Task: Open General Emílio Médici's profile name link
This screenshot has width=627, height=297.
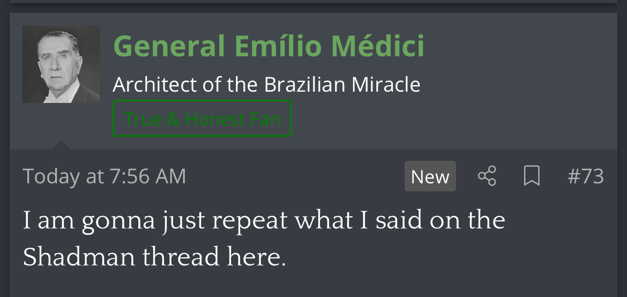Action: [268, 46]
